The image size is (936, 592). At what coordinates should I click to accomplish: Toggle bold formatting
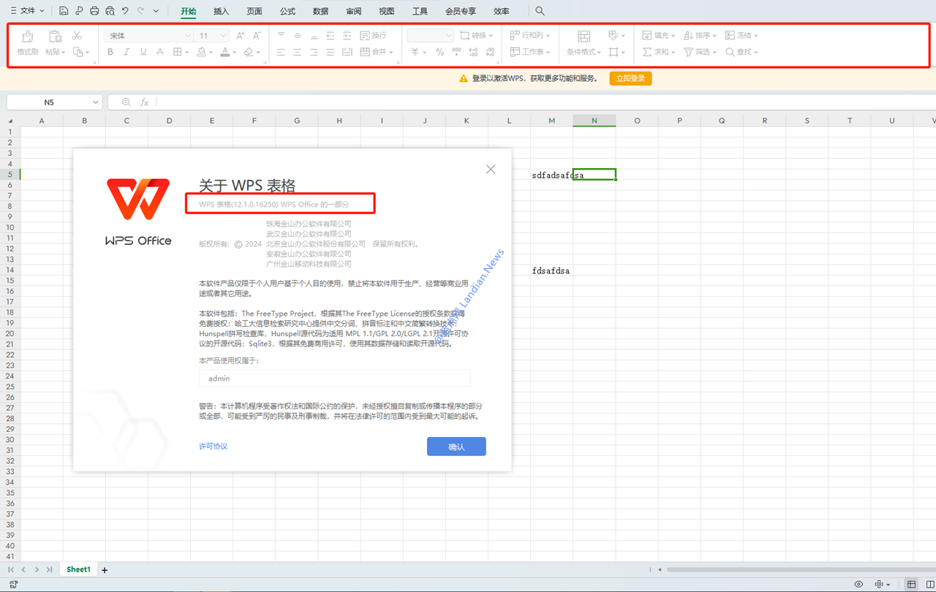pyautogui.click(x=110, y=52)
